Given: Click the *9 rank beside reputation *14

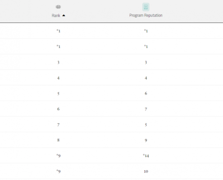Looking at the screenshot, I should [x=59, y=156].
